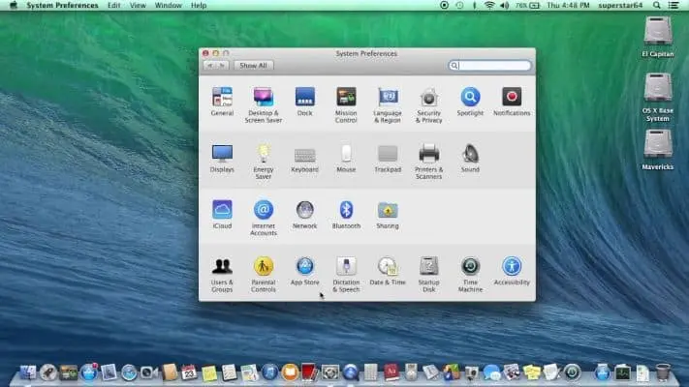
Task: Open Safari compass icon in Dock
Action: coord(129,372)
